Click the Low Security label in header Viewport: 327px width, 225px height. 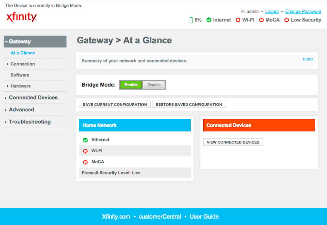306,20
